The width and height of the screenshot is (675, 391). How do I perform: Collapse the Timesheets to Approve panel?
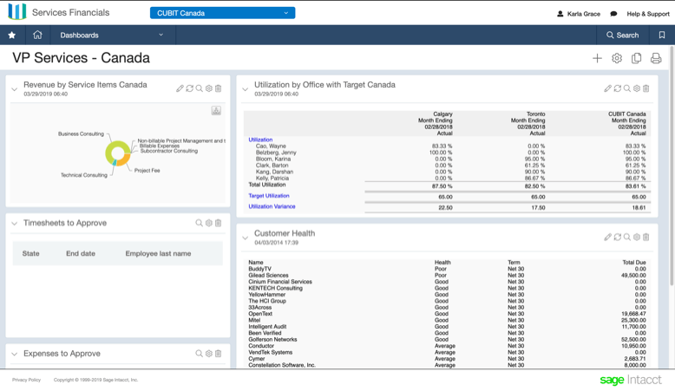click(15, 224)
